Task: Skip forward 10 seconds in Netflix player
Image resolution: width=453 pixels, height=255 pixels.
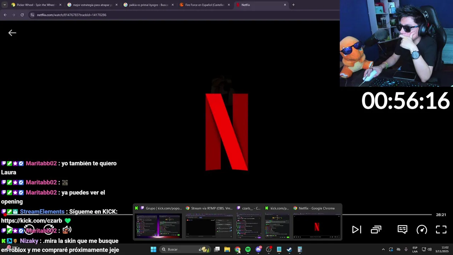Action: pos(48,229)
